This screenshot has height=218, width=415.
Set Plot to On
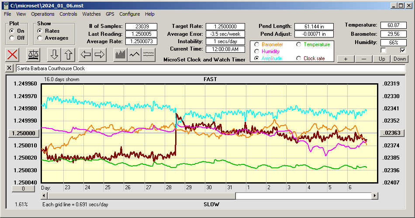(12, 31)
